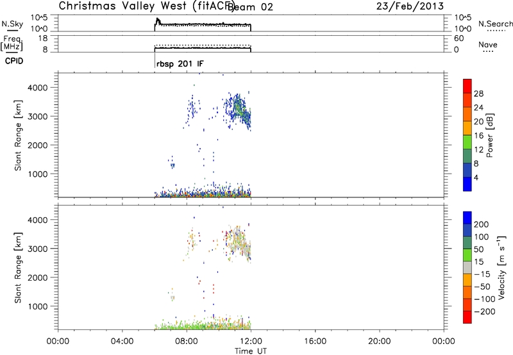The image size is (513, 355).
Task: Pick the red top segment of power colorbar
Action: [x=467, y=86]
